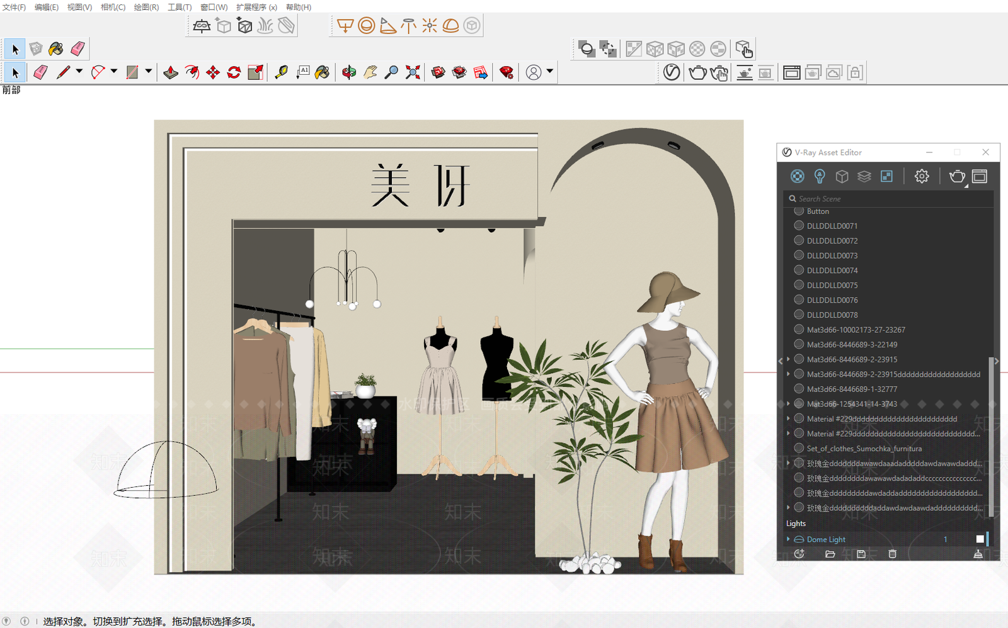Show the V-Ray Frame Buffer window
Viewport: 1008px width, 628px height.
[791, 72]
